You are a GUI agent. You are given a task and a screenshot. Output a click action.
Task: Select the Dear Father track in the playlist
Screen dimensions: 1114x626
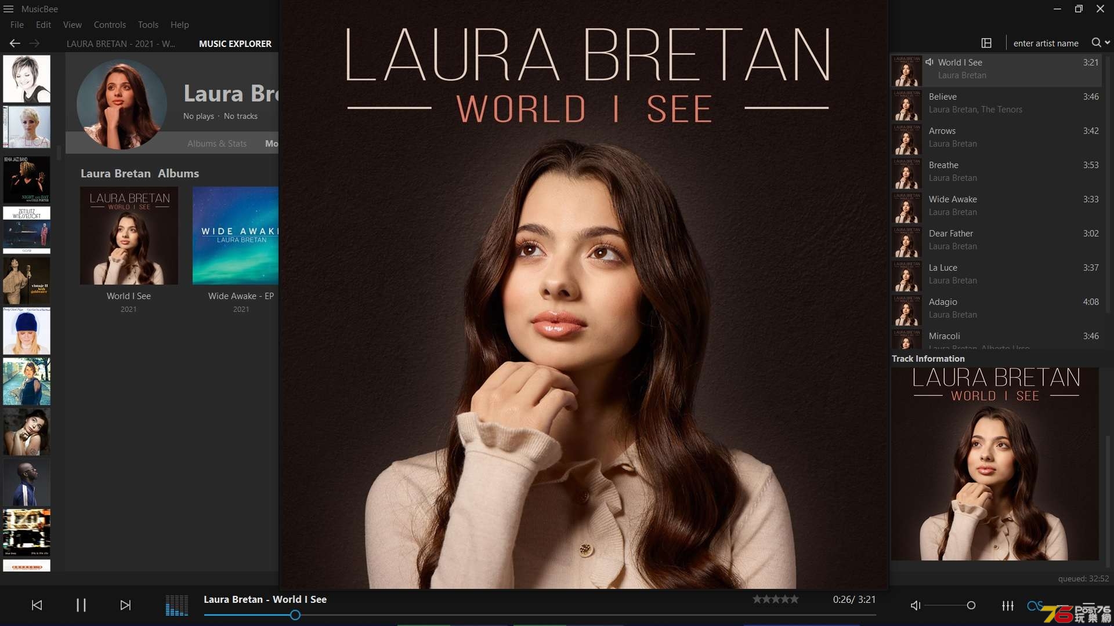tap(997, 240)
